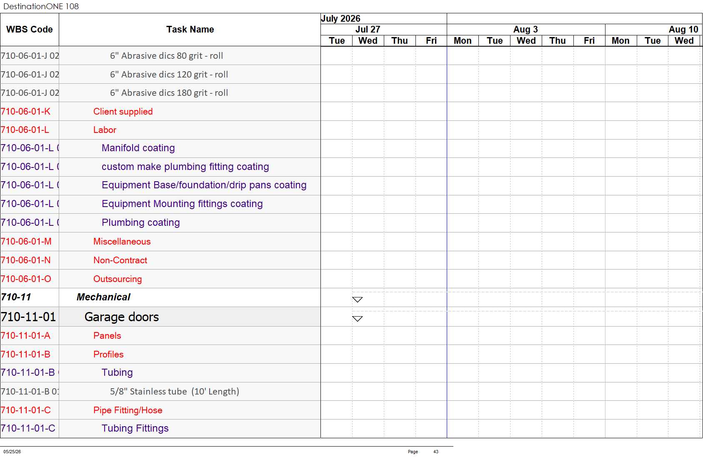Select the Manifold coating task

point(138,148)
